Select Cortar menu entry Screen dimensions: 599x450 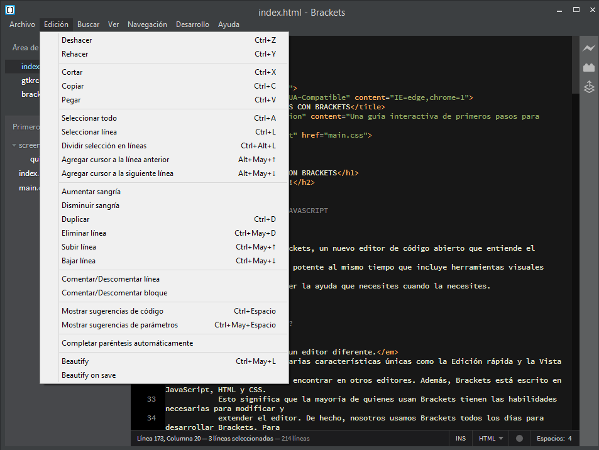164,72
